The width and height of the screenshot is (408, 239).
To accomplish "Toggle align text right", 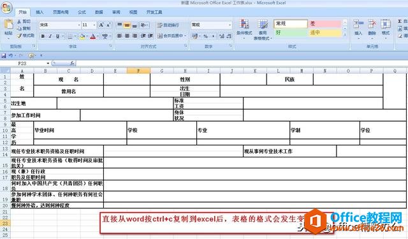I will pyautogui.click(x=135, y=36).
